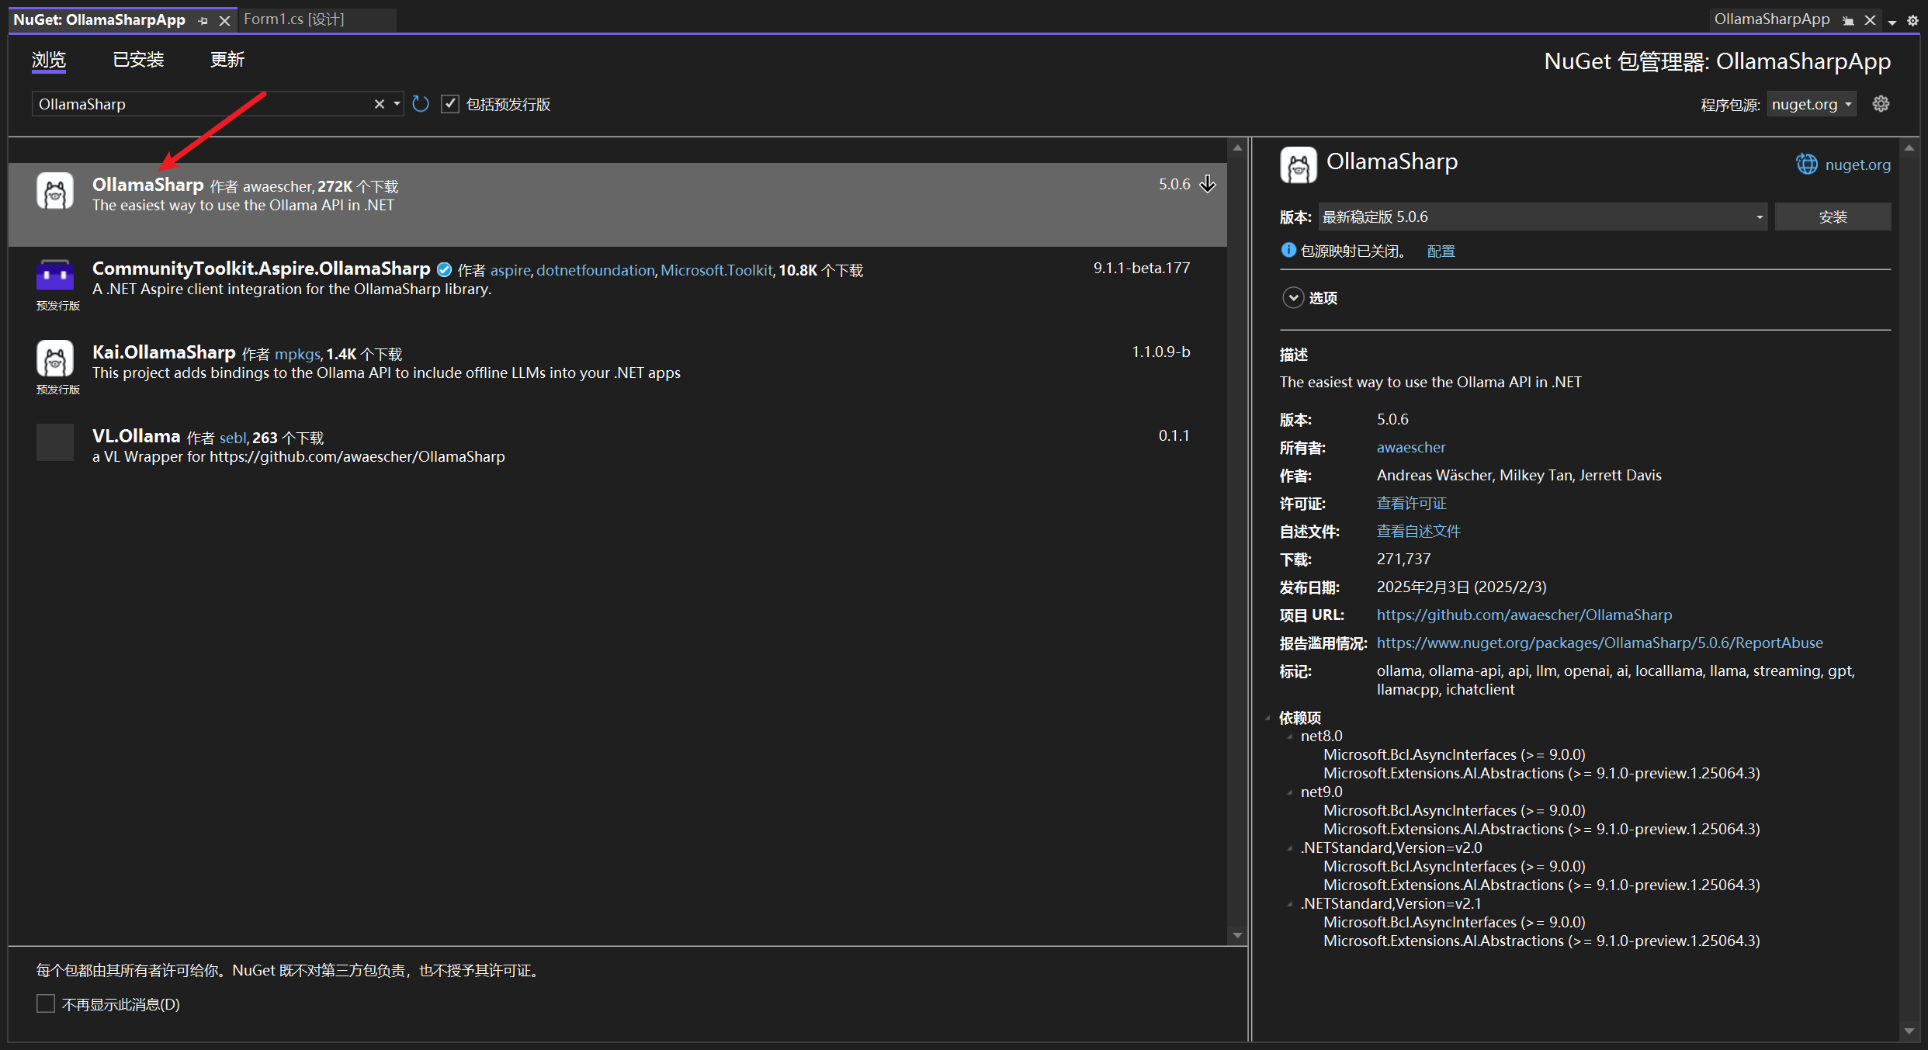Clear the search box with the X icon

tap(379, 104)
